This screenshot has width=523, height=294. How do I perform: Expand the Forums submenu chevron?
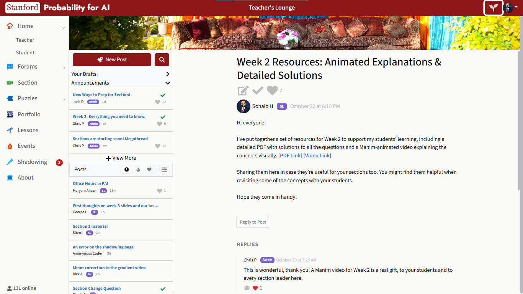pyautogui.click(x=64, y=68)
